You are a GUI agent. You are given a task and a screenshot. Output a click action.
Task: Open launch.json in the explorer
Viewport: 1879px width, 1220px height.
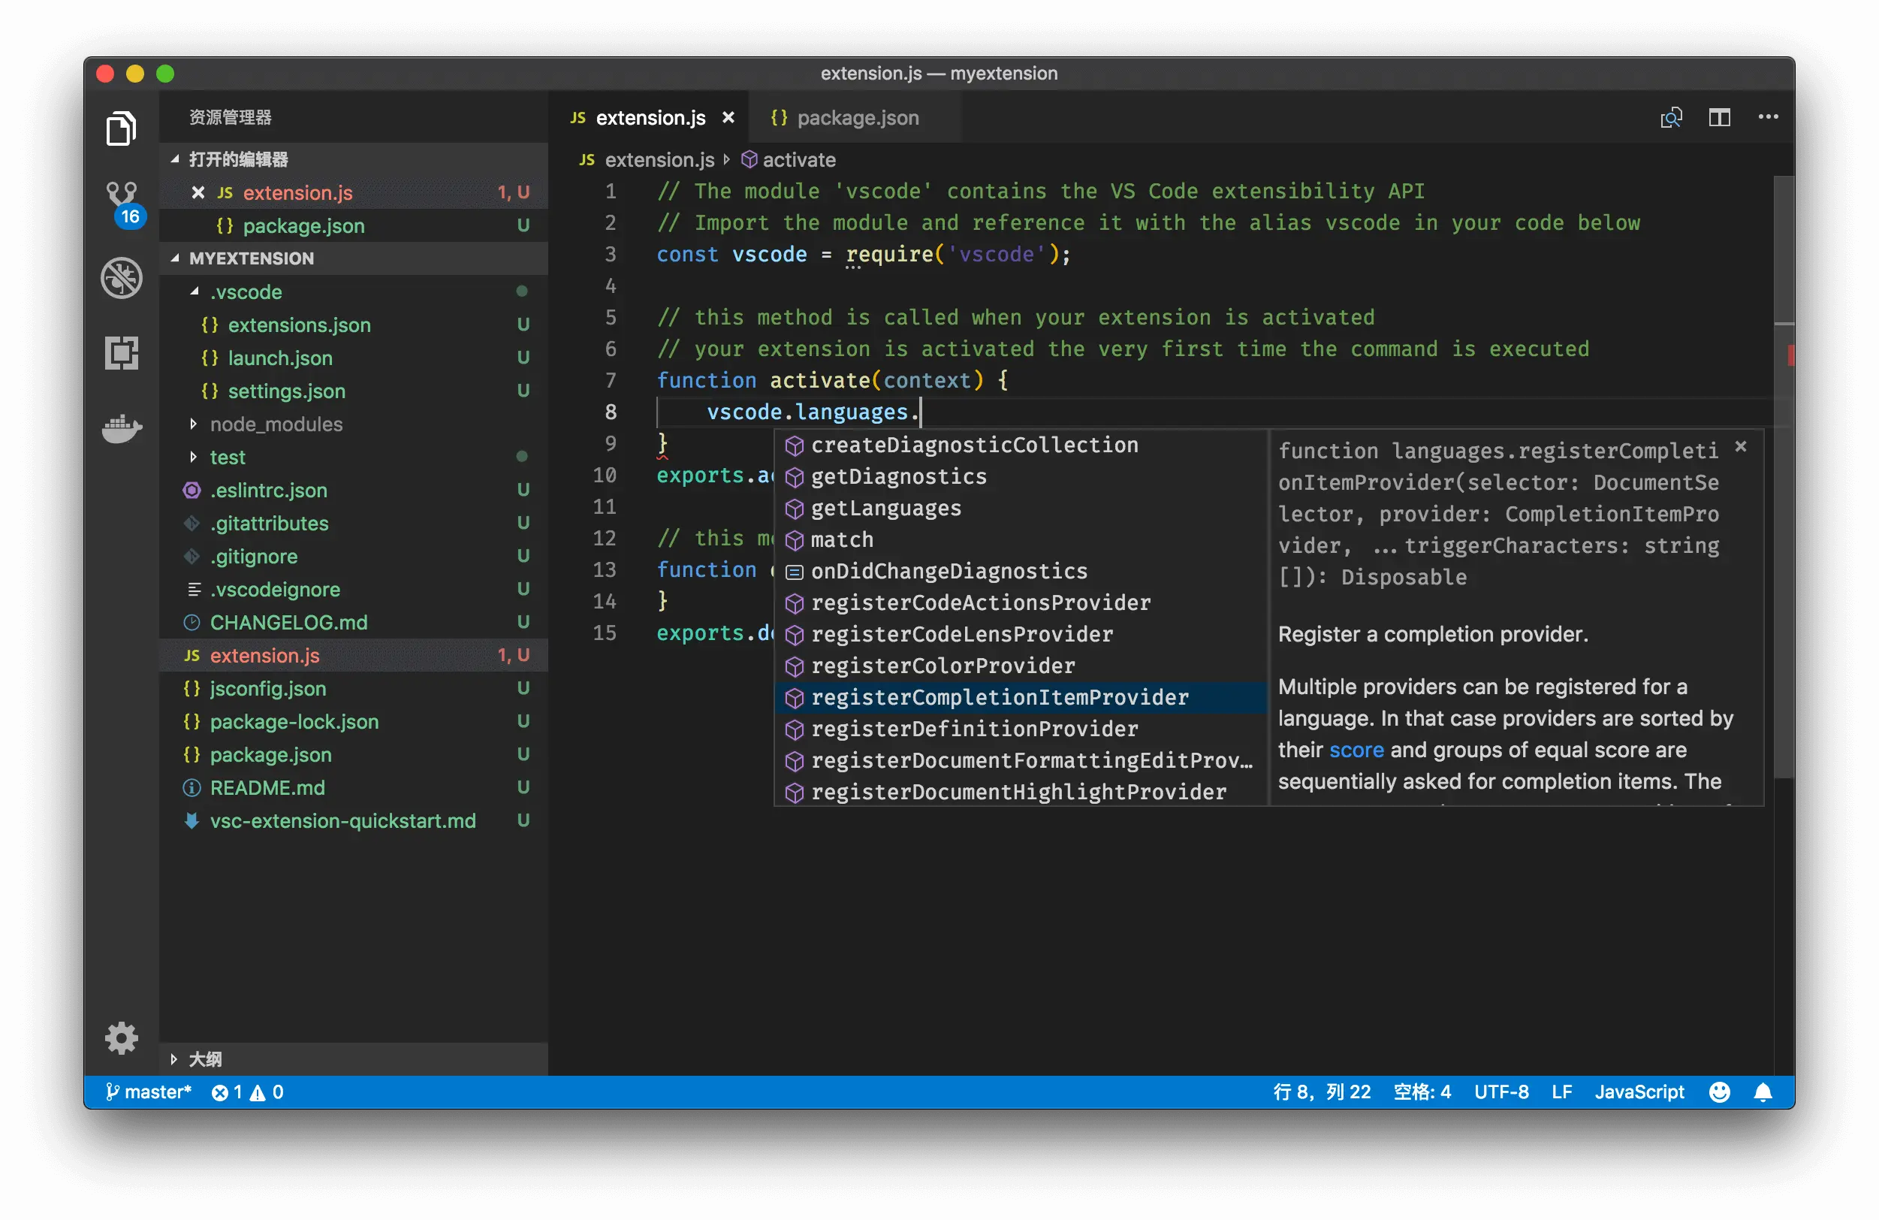pyautogui.click(x=279, y=358)
